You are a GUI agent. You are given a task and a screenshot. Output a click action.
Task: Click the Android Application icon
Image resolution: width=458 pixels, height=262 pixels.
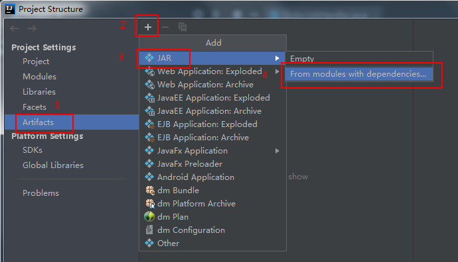click(149, 177)
